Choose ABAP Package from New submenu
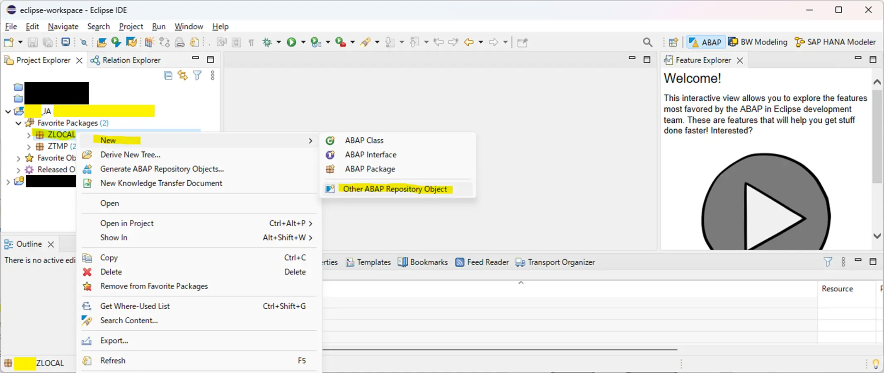The width and height of the screenshot is (884, 373). click(397, 169)
